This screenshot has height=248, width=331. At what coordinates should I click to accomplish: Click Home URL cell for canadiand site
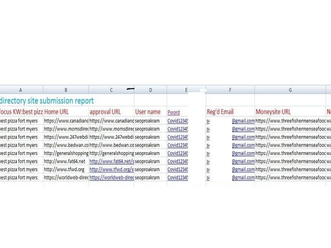pos(66,121)
